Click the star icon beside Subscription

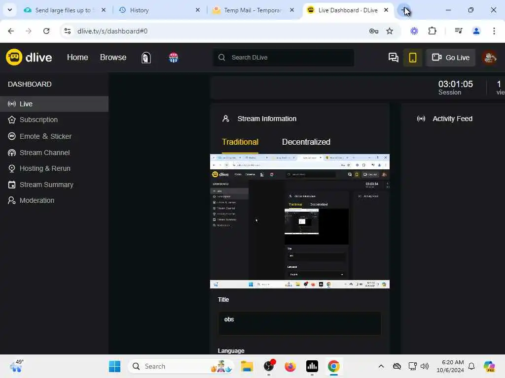click(x=12, y=120)
